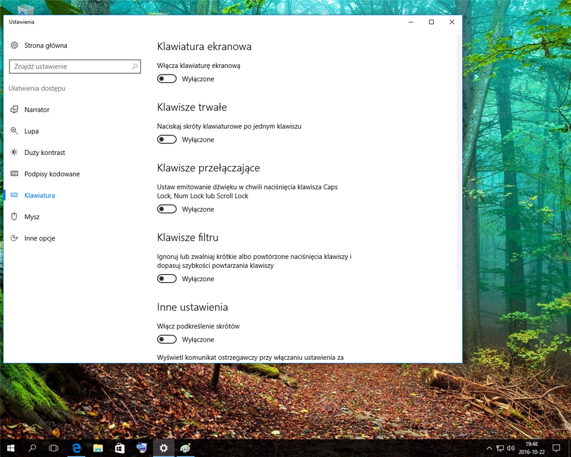
Task: Toggle Klawisze trwałe switch
Action: point(167,139)
